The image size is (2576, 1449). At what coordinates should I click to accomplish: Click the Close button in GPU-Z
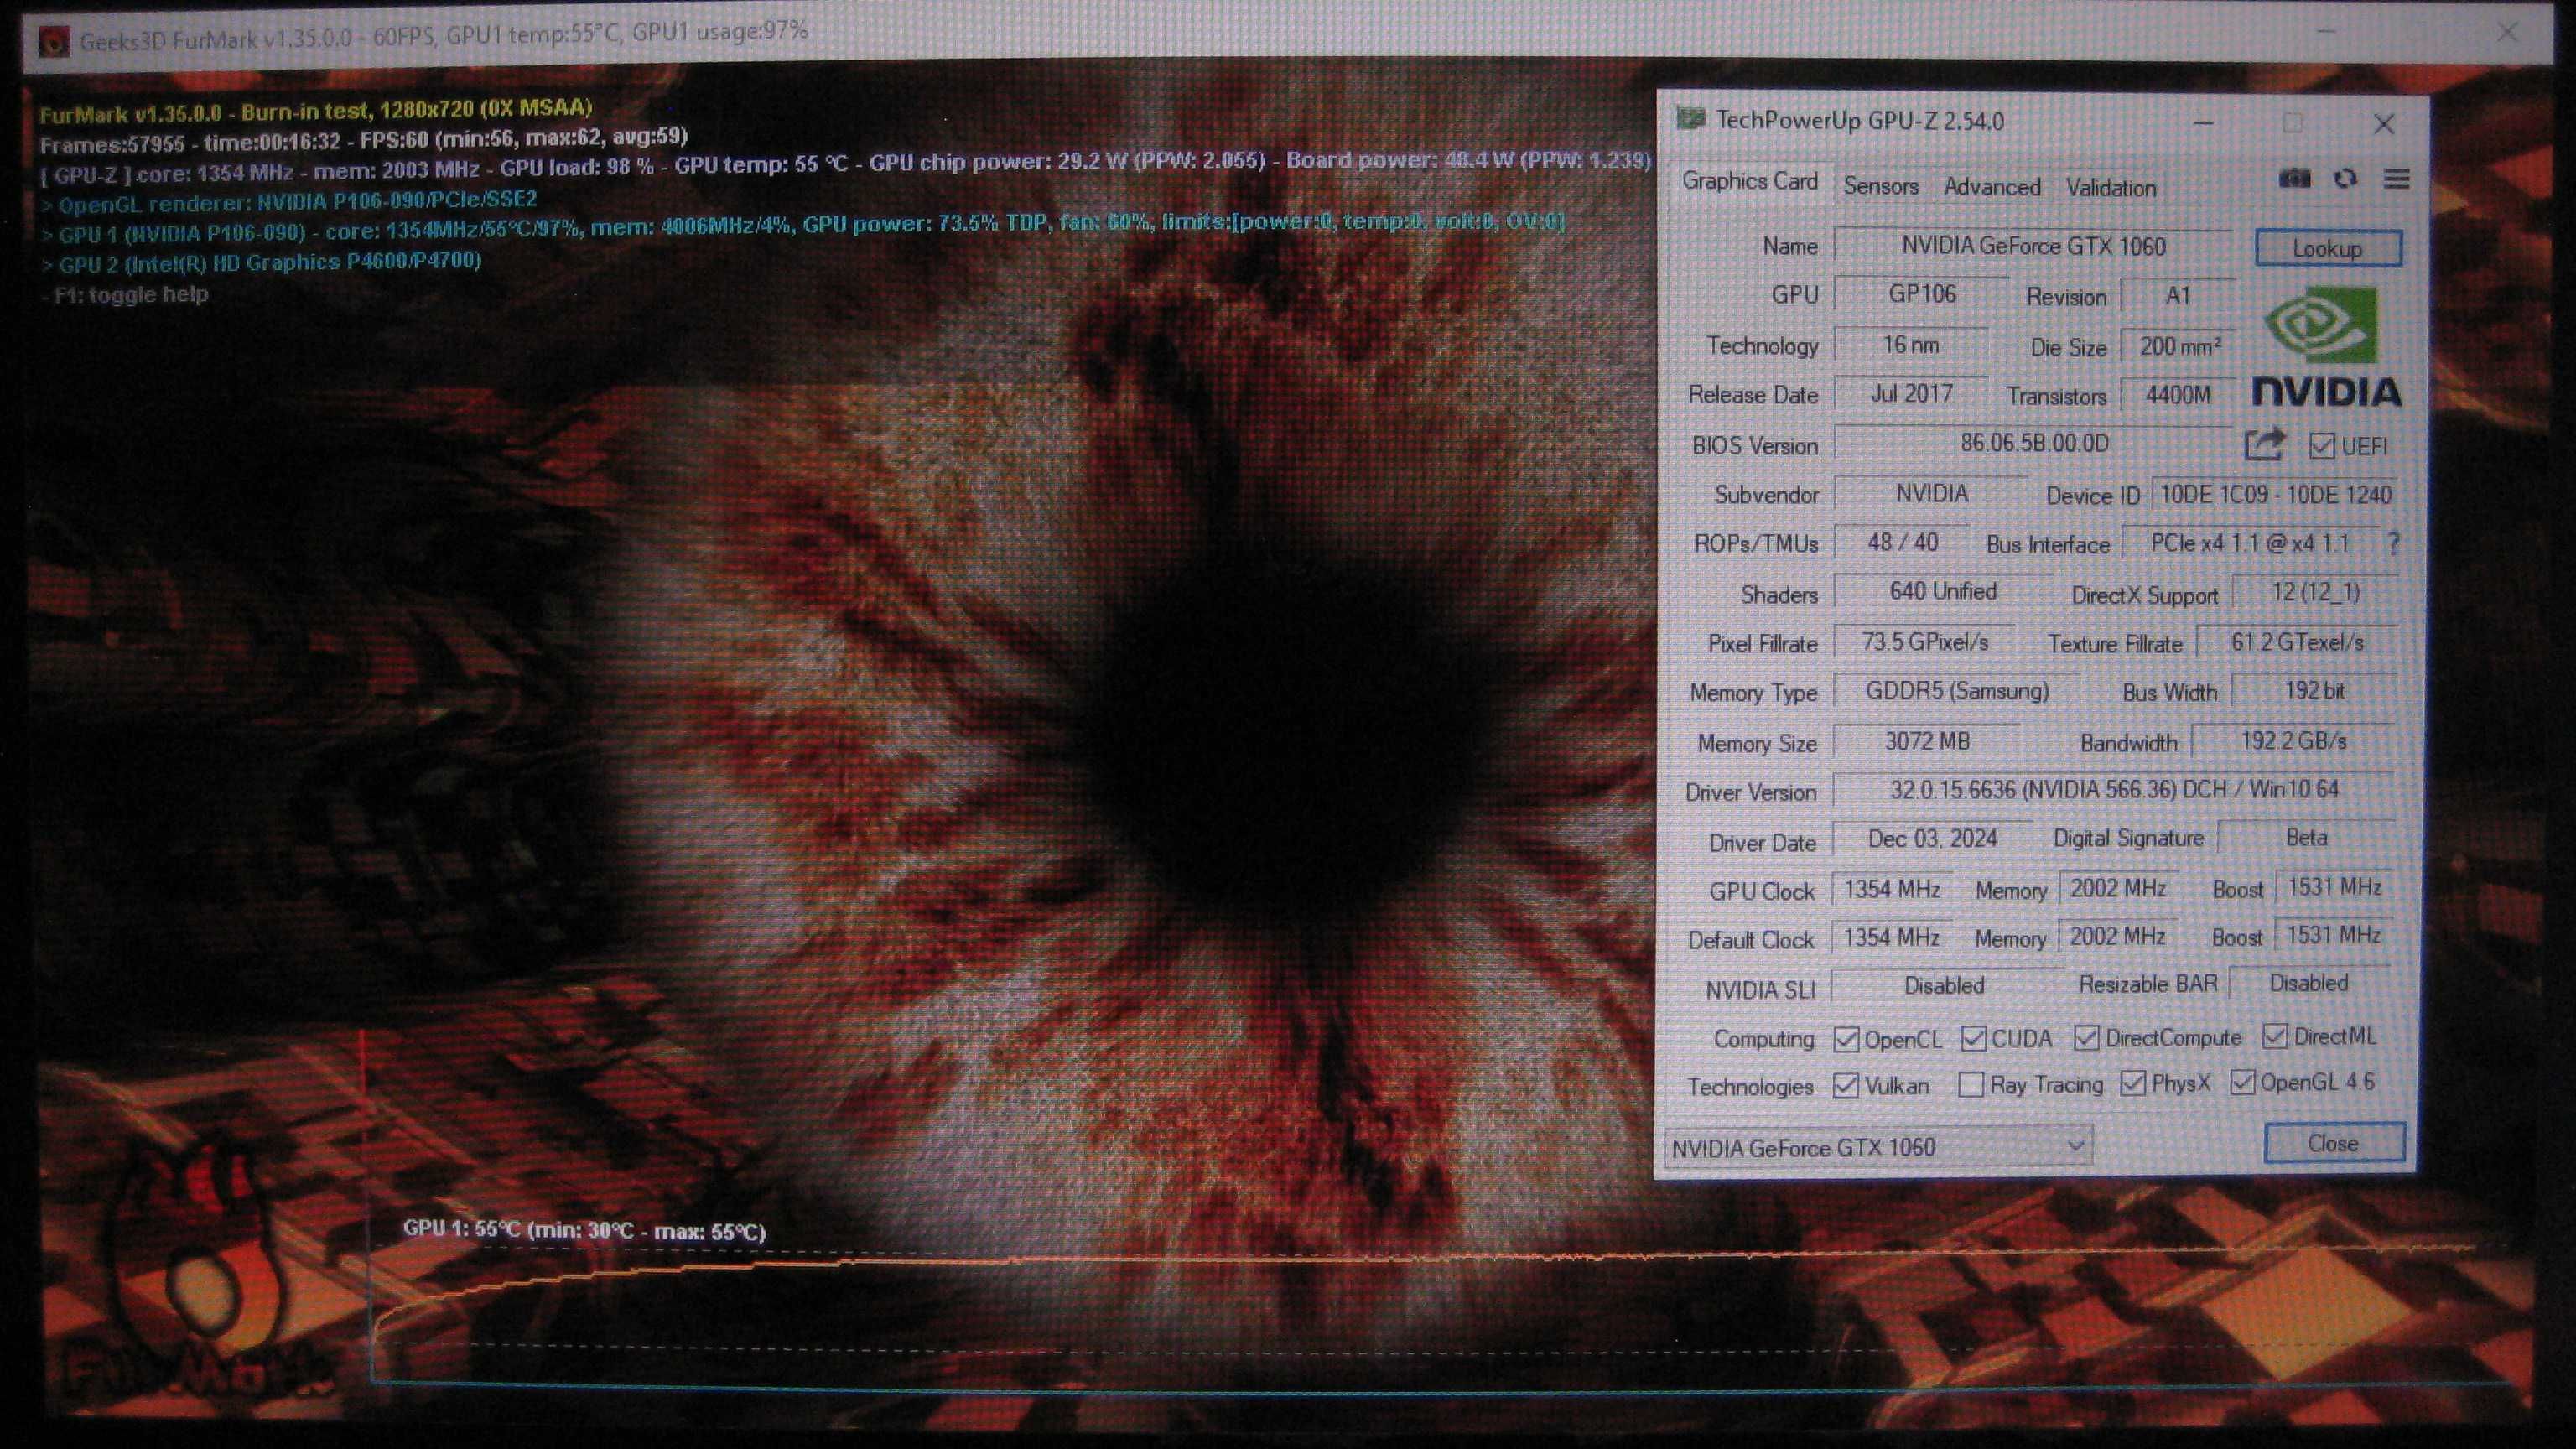point(2334,1143)
